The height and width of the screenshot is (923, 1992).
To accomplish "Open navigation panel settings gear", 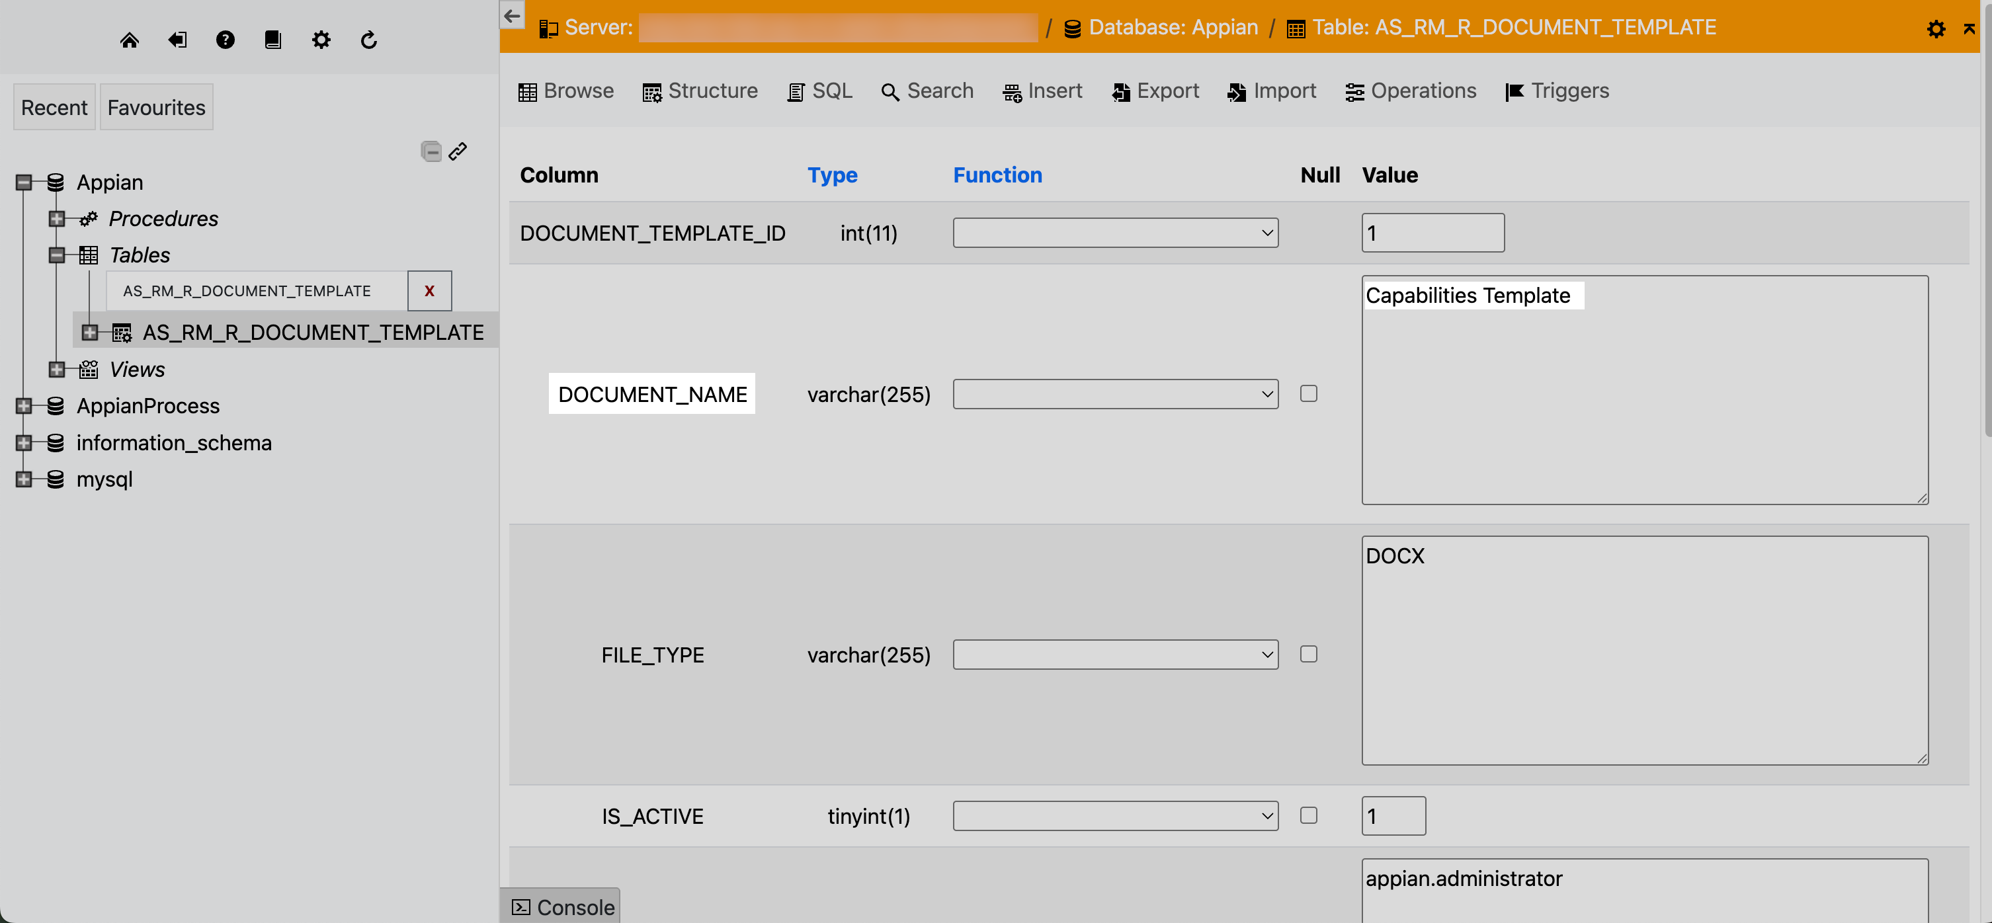I will click(321, 40).
